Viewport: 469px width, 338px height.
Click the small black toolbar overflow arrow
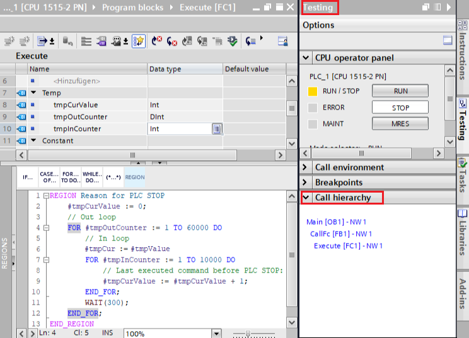tap(262, 38)
